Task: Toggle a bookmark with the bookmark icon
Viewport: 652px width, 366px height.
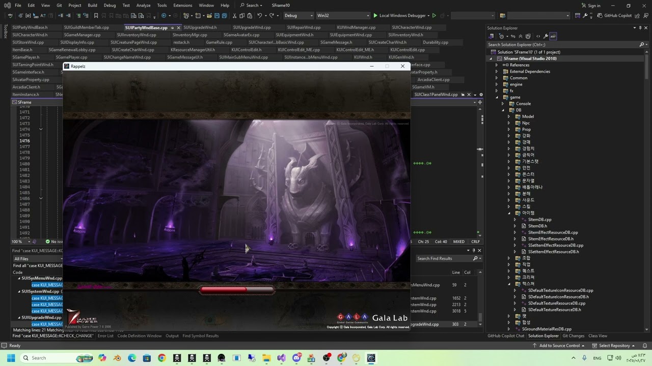Action: pos(96,16)
